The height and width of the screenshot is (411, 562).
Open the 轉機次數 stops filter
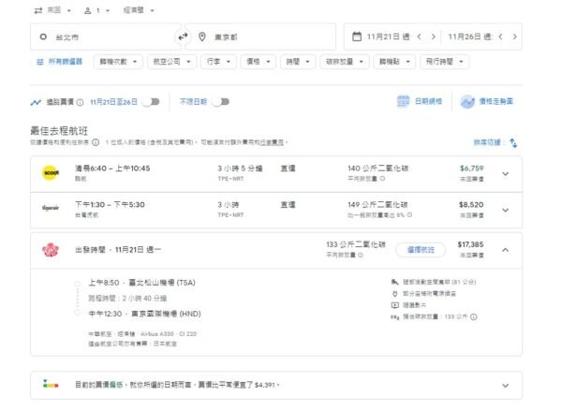118,62
